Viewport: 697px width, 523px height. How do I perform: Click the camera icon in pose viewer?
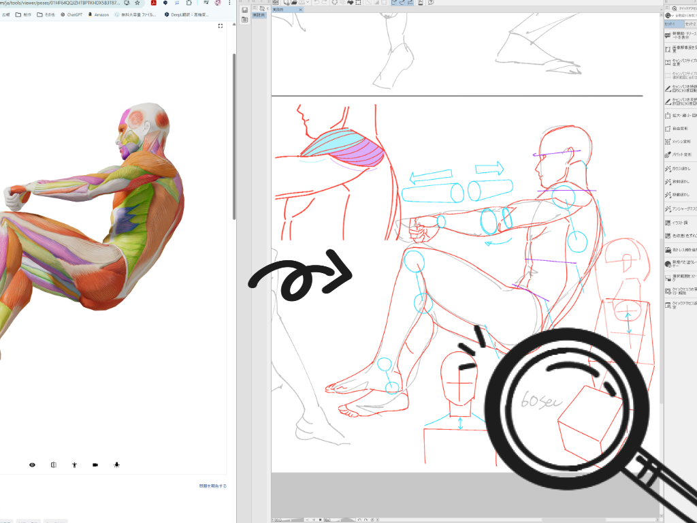point(95,464)
